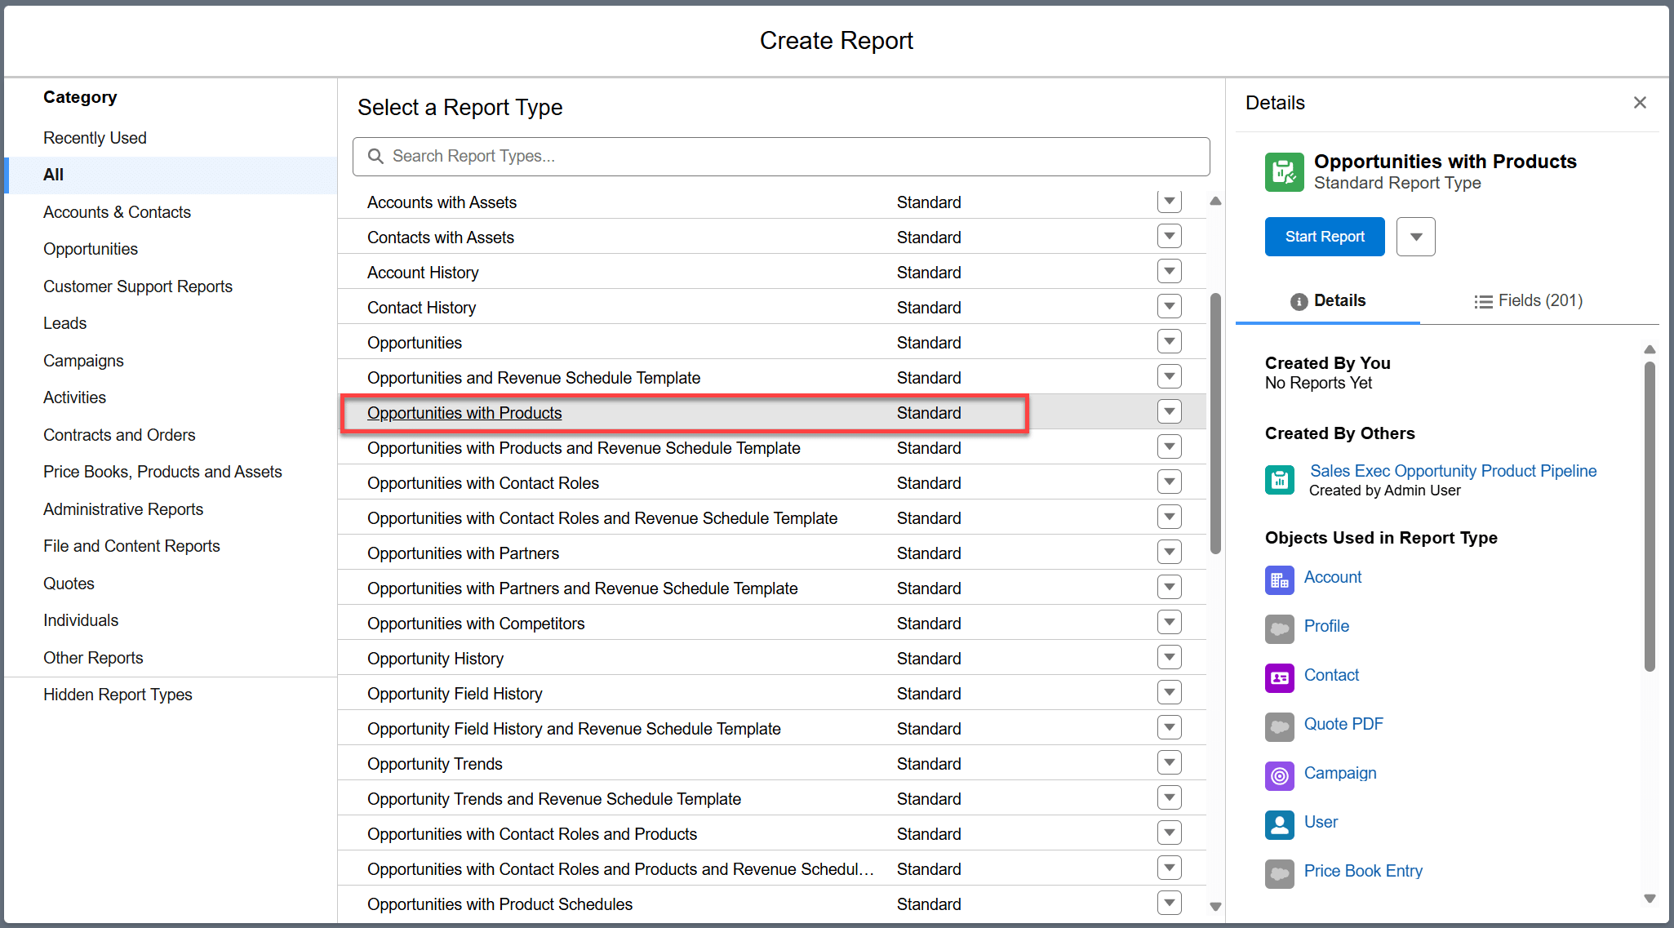
Task: Close the Details panel
Action: 1640,103
